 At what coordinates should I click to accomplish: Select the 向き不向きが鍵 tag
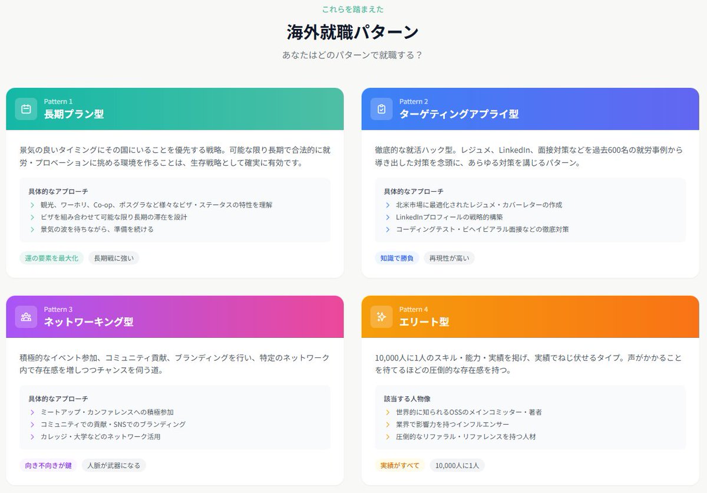coord(48,465)
